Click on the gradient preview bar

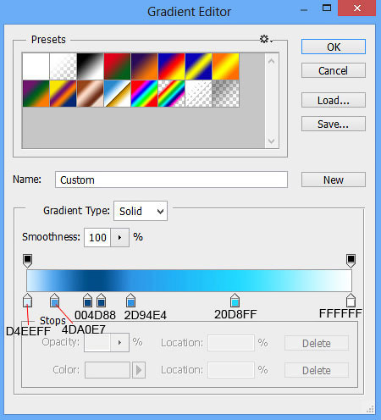click(189, 280)
